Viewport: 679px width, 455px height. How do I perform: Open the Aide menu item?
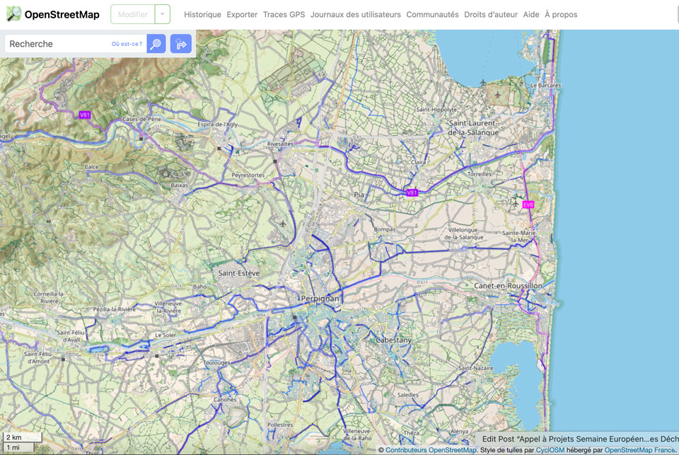point(531,13)
